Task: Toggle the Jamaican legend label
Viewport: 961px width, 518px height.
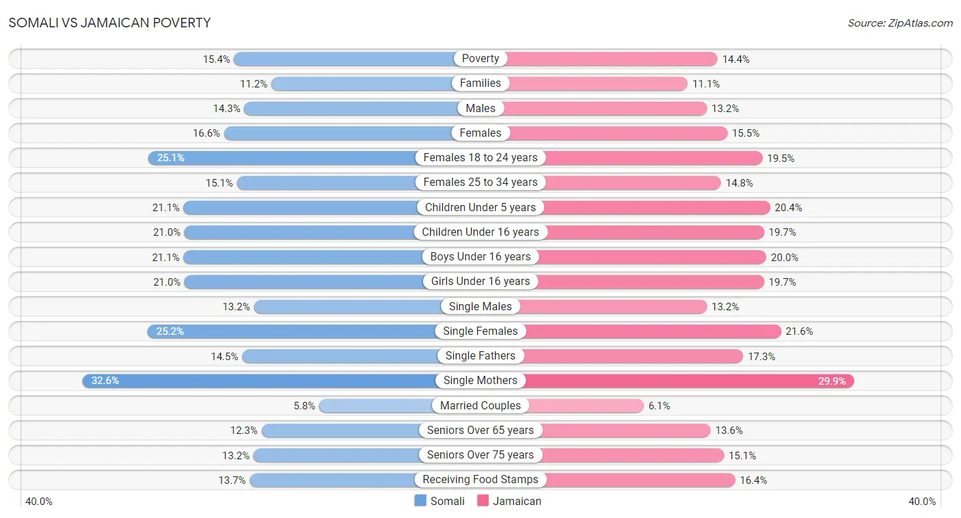Action: click(x=517, y=501)
